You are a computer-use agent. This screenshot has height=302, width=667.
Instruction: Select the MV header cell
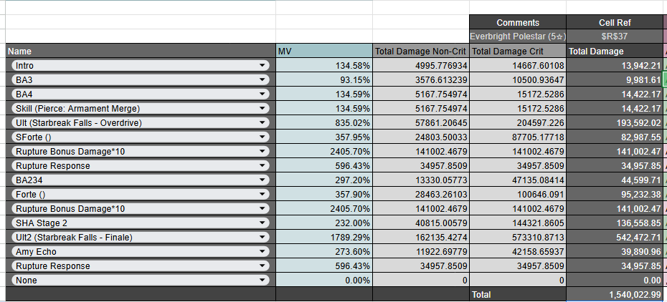click(324, 52)
